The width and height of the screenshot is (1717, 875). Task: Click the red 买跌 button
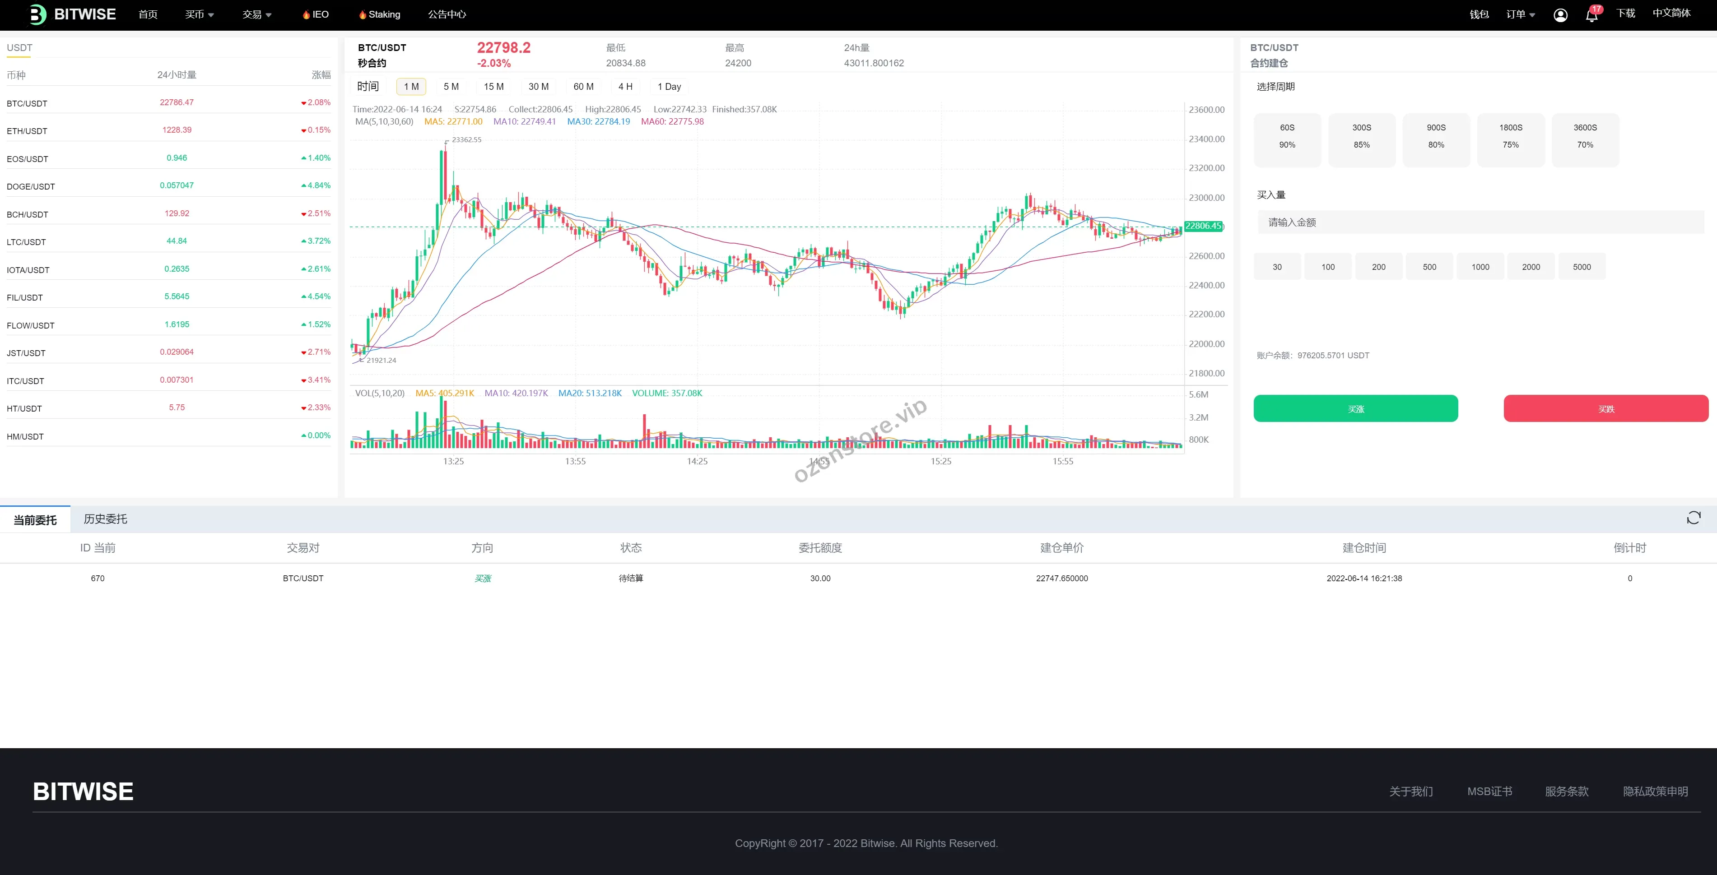(1605, 408)
